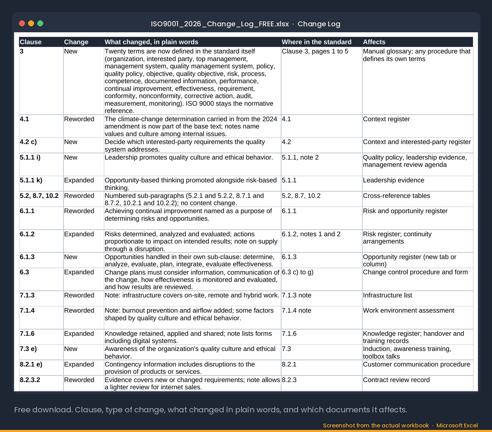Click 'Induction, awareness training, toolbox talks' cell
This screenshot has height=432, width=492.
coord(417,352)
